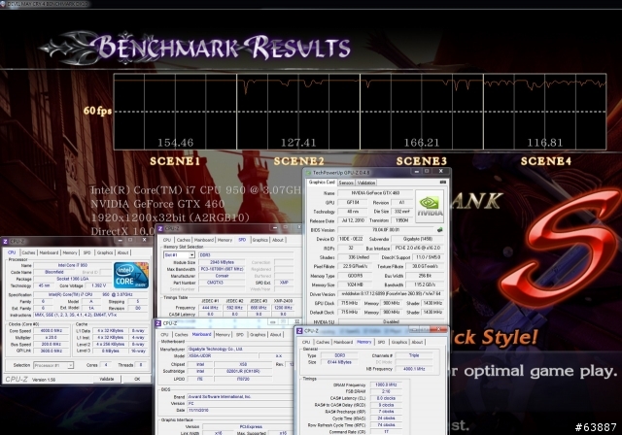Click the NVIDIA GeForce GTX 460 name field
The height and width of the screenshot is (435, 622).
pyautogui.click(x=375, y=193)
